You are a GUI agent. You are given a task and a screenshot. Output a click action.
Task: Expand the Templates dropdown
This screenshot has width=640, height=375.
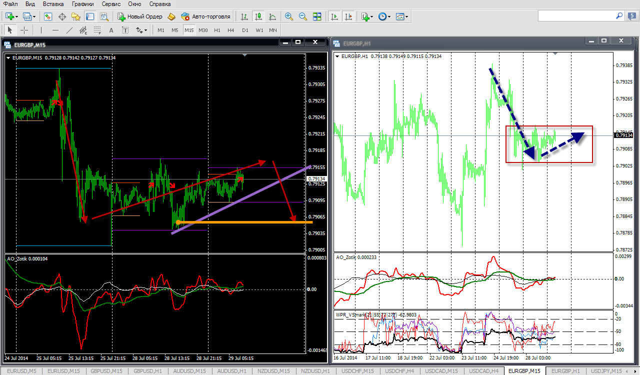[x=401, y=16]
